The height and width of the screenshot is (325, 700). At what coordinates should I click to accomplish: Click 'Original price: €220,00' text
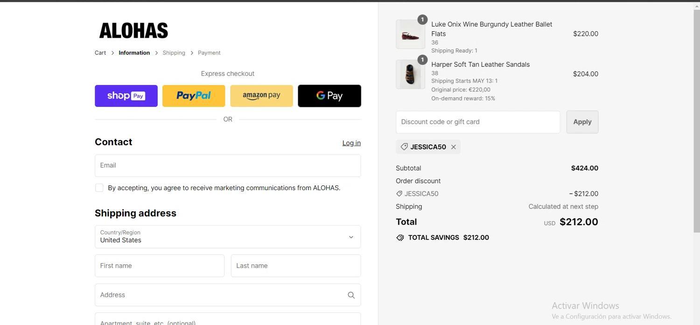click(461, 90)
